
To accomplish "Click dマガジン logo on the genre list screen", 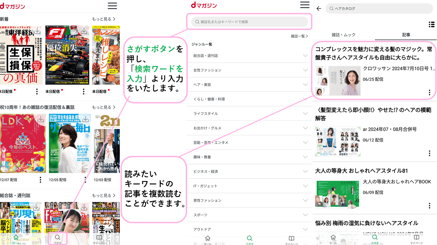I will click(x=204, y=5).
